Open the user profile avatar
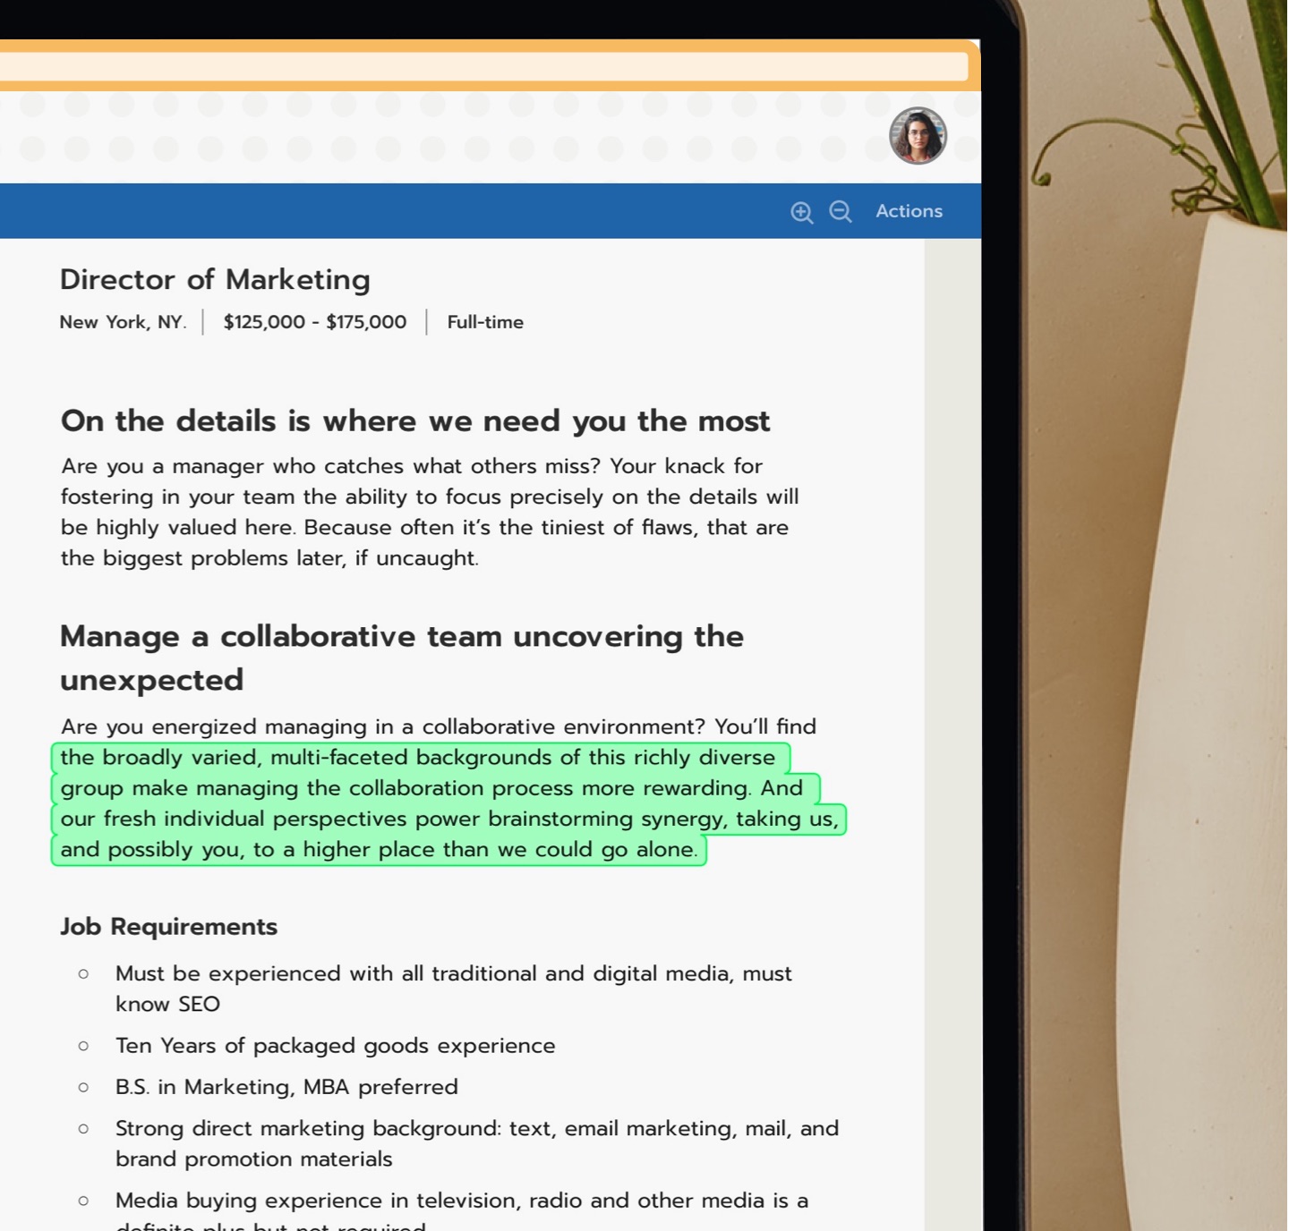1289x1231 pixels. coord(918,136)
